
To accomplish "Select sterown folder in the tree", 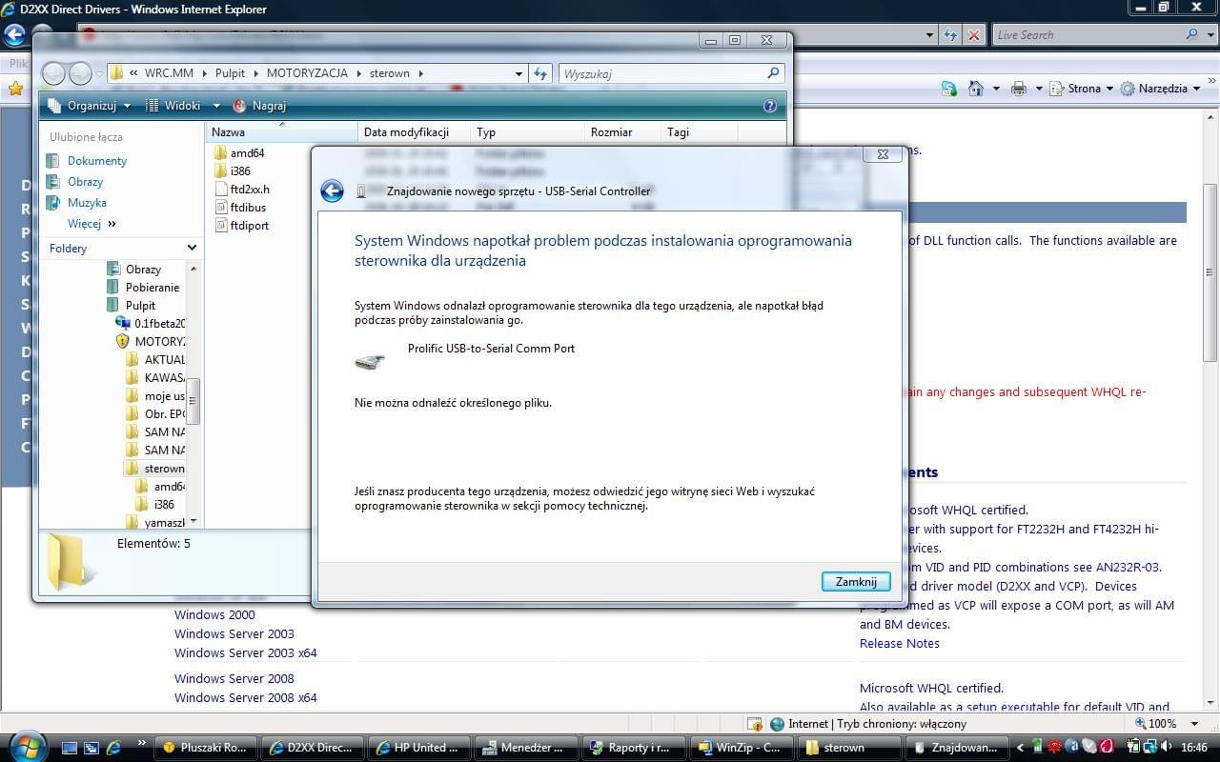I will pos(154,469).
